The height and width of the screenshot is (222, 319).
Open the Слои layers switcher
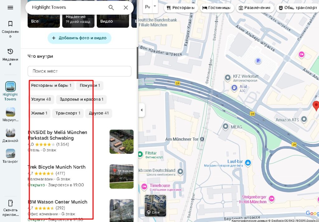(x=155, y=205)
